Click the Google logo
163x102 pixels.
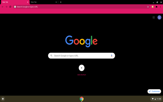coord(81,41)
